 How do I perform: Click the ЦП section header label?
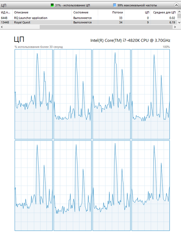(x=4, y=5)
